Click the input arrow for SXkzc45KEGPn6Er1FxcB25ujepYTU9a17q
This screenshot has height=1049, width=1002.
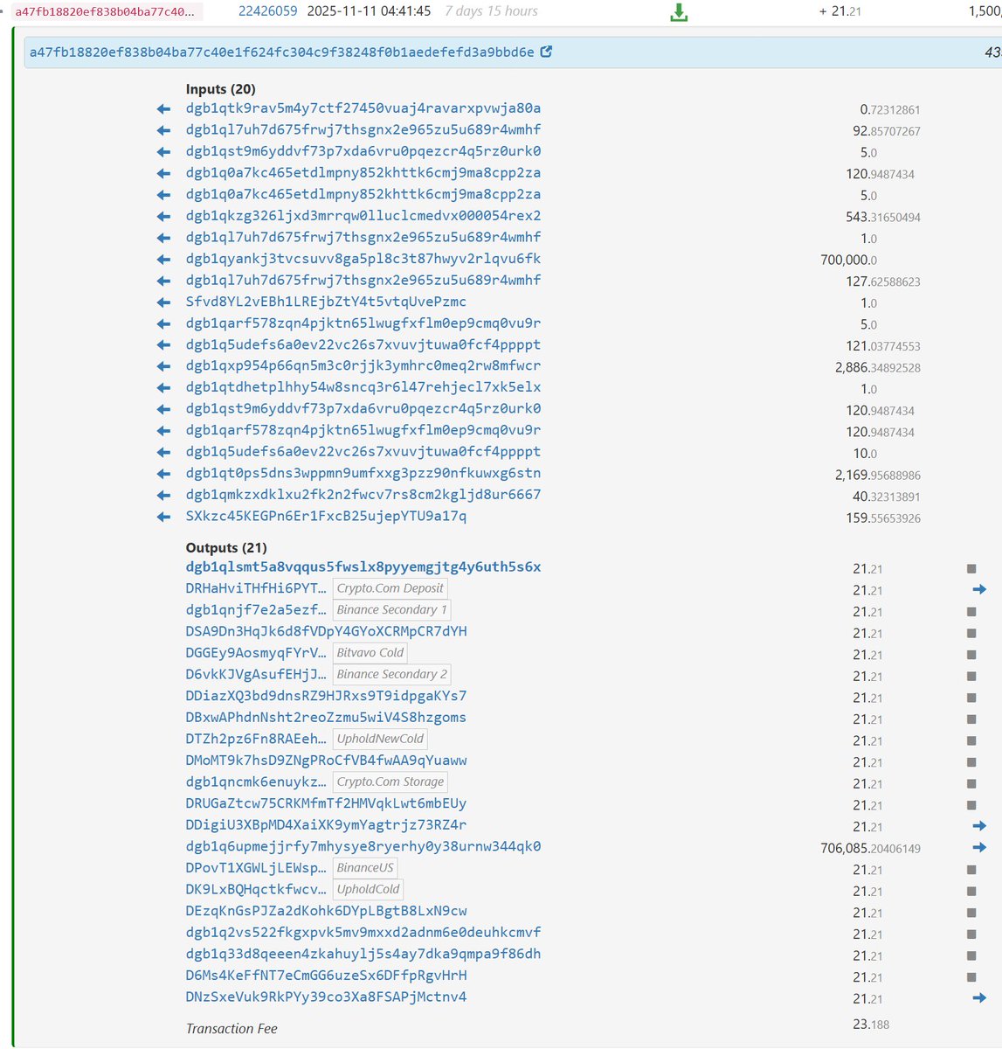pos(162,517)
